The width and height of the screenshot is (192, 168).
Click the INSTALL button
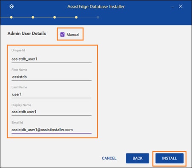tap(169, 158)
